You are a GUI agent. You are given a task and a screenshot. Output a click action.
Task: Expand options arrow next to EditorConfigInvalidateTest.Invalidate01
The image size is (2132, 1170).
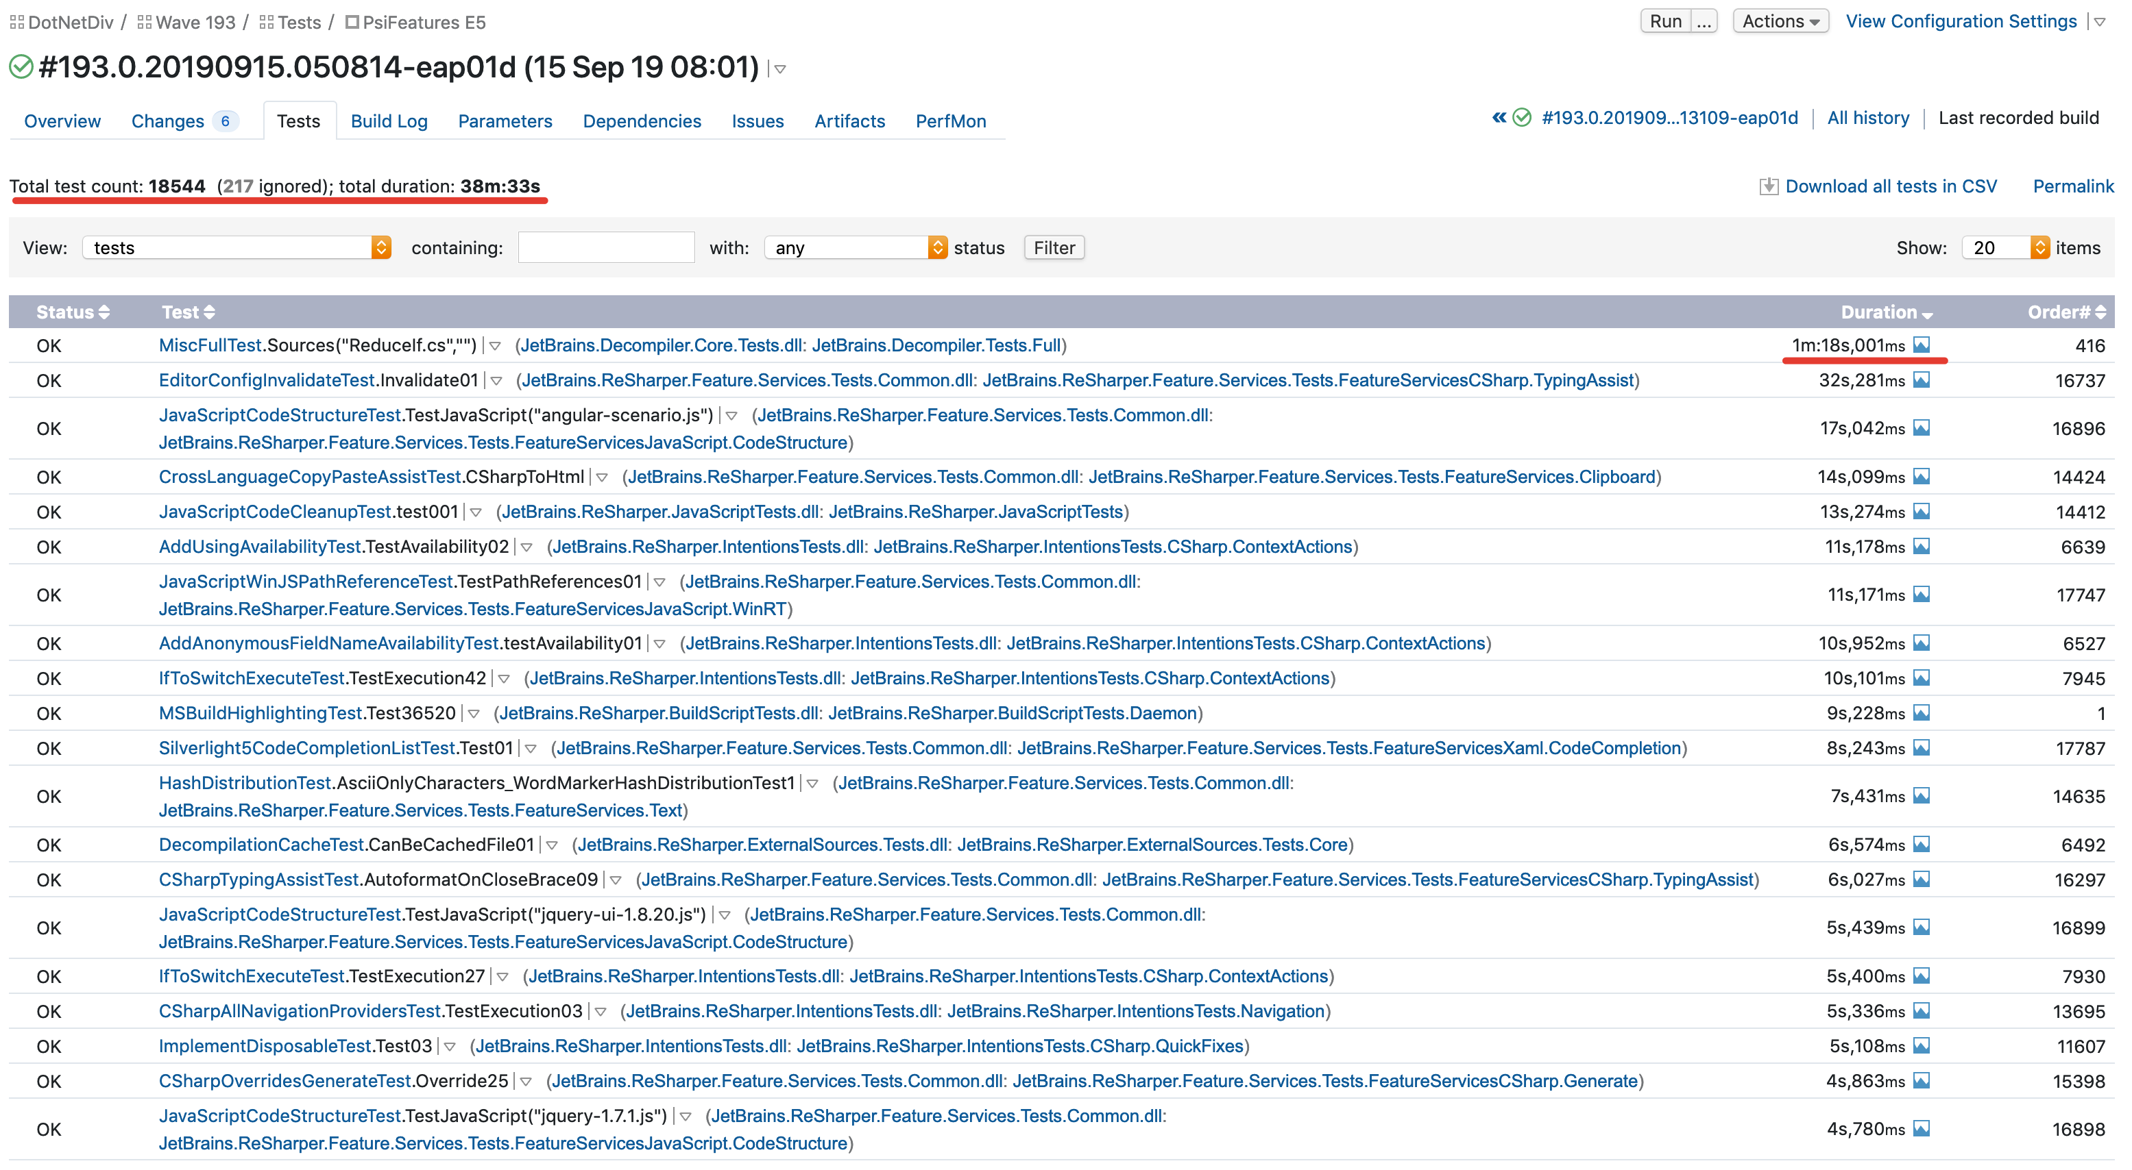tap(496, 381)
